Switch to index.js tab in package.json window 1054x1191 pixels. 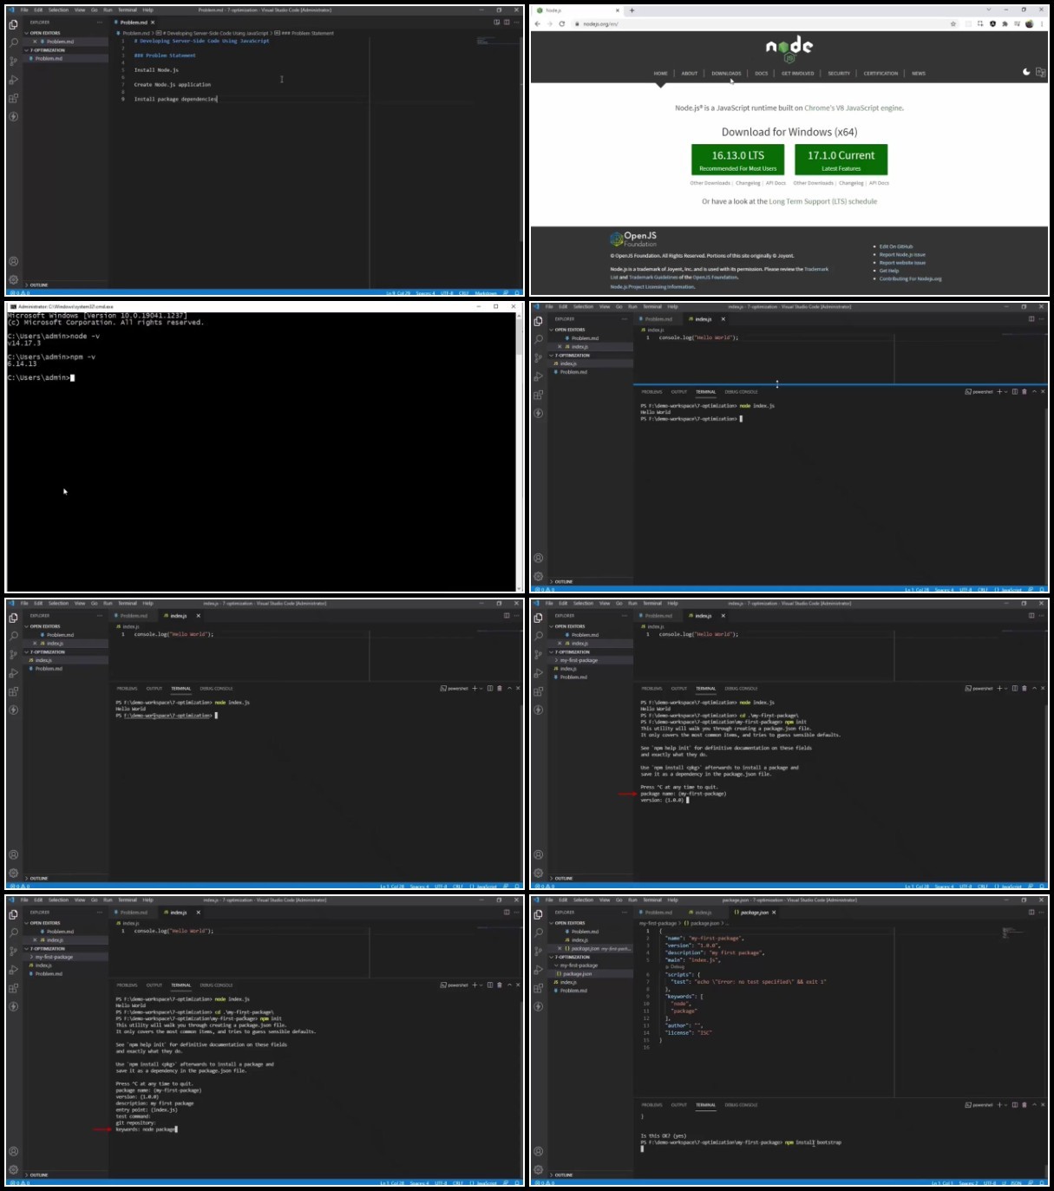click(700, 913)
